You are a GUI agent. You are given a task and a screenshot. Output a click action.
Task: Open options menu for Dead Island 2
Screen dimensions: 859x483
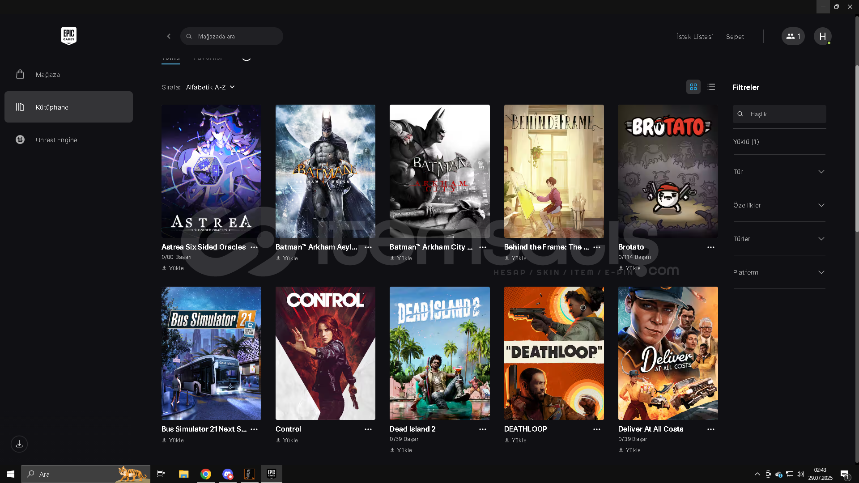coord(483,429)
